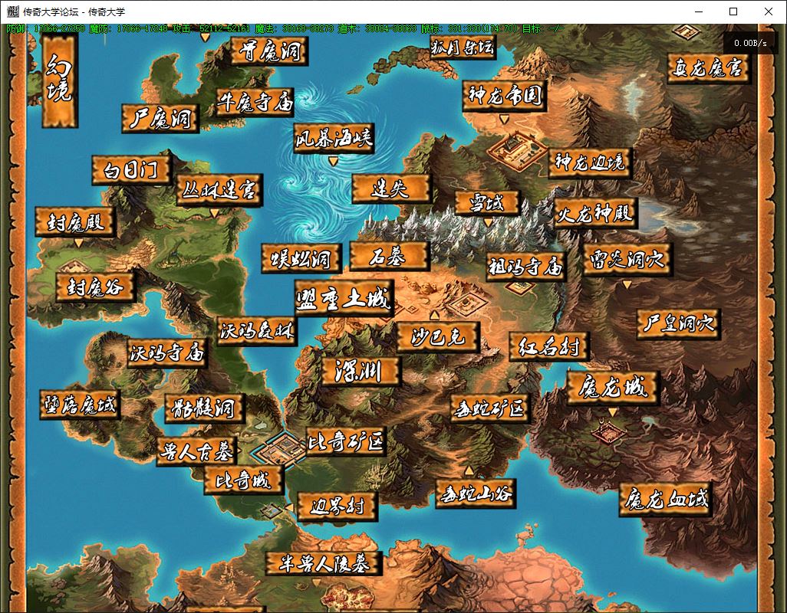Select the 幻境 location sign
Screen dimensions: 787x613
[60, 79]
